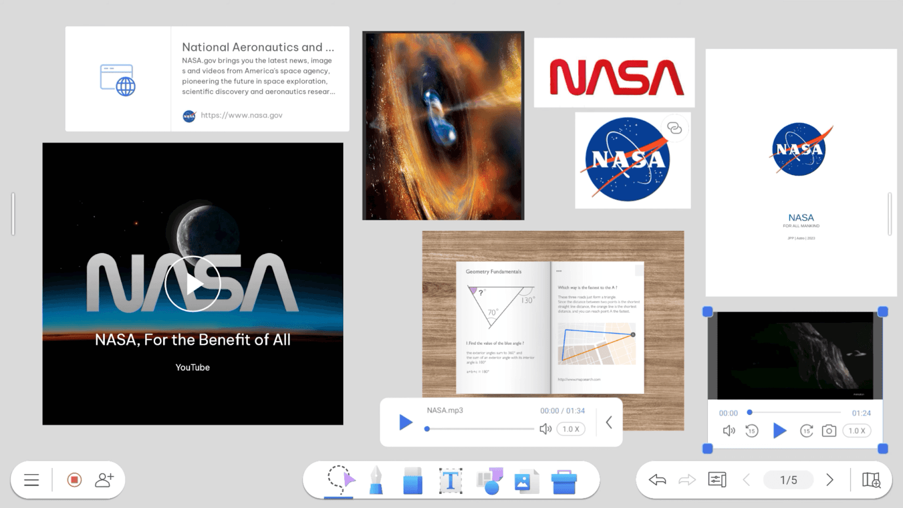Viewport: 903px width, 508px height.
Task: Capture a video snapshot with camera icon
Action: click(829, 431)
